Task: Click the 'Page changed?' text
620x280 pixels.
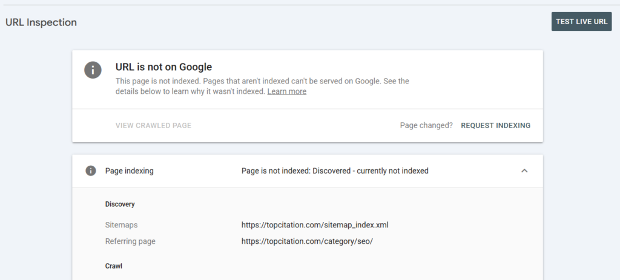Action: coord(426,126)
